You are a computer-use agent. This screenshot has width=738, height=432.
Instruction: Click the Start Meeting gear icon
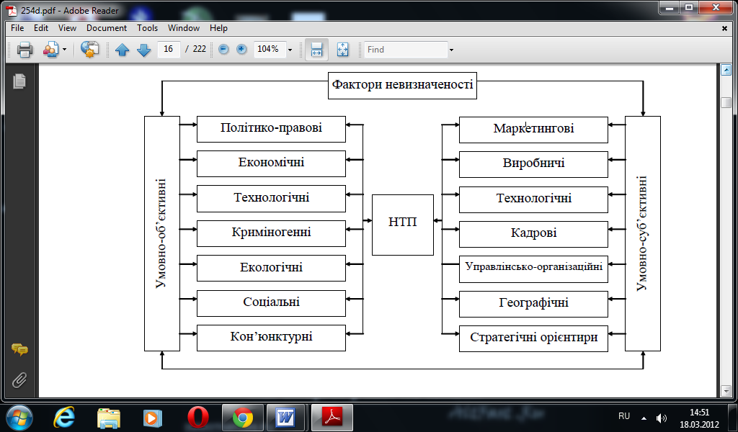[x=89, y=50]
